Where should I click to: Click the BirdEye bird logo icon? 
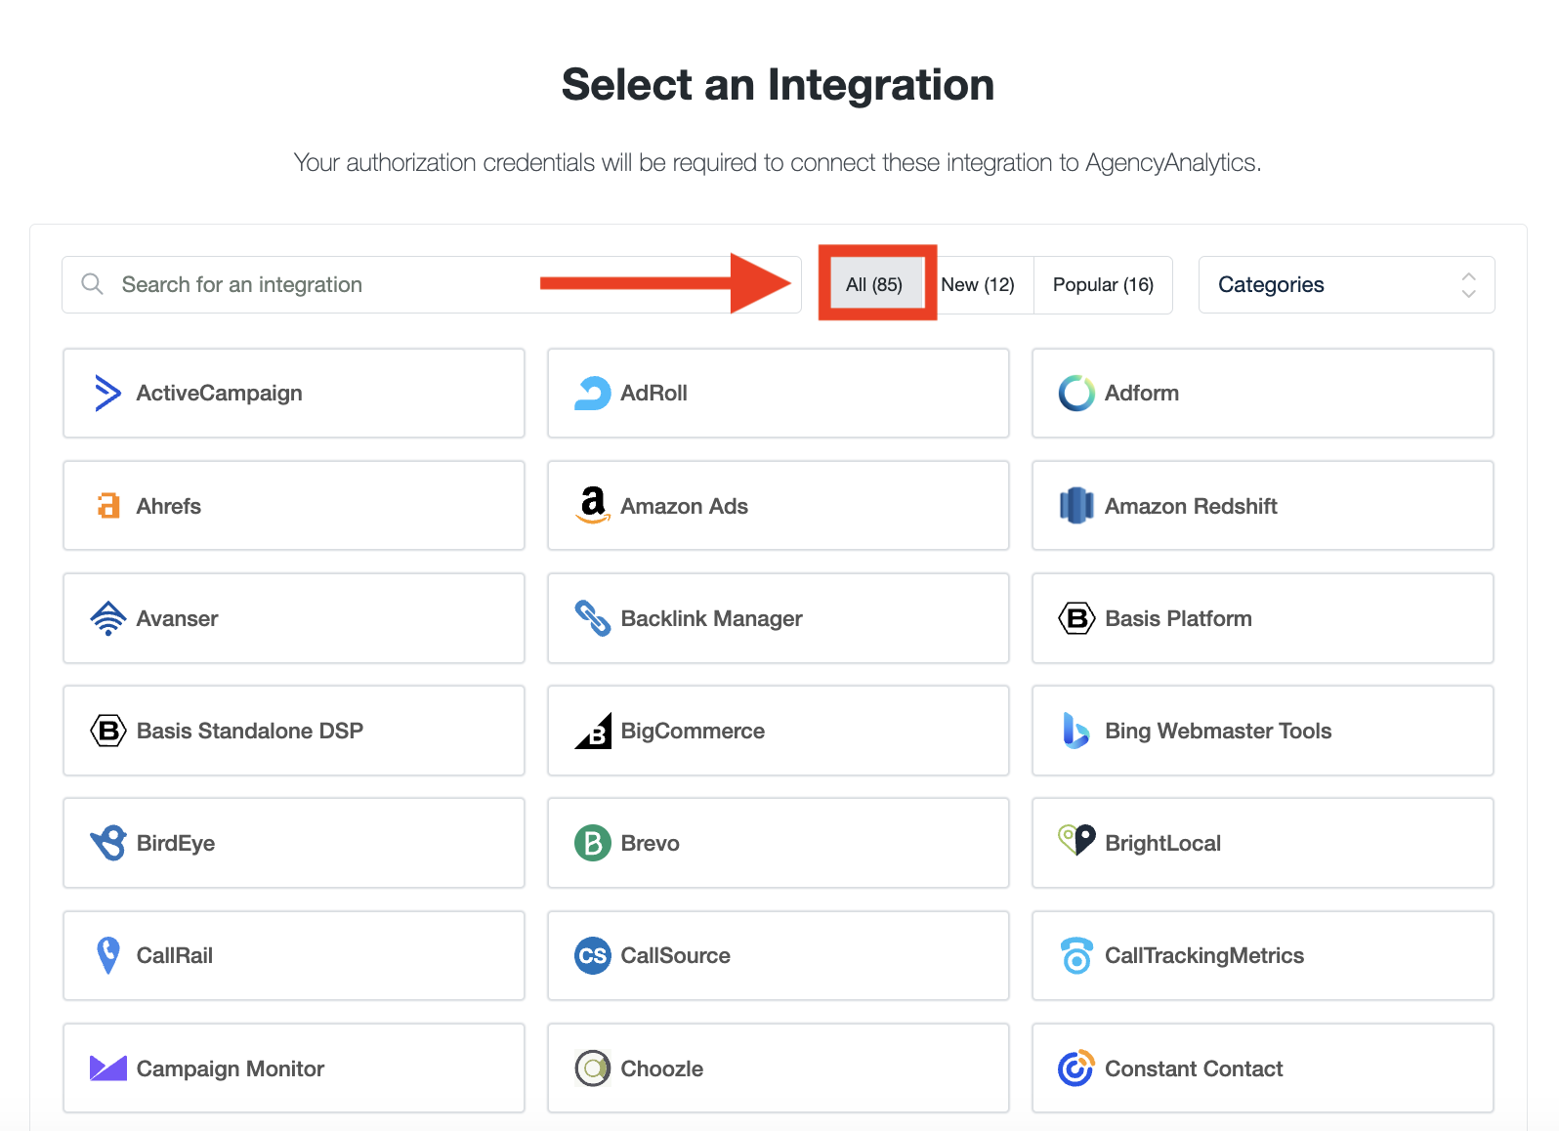[x=107, y=843]
